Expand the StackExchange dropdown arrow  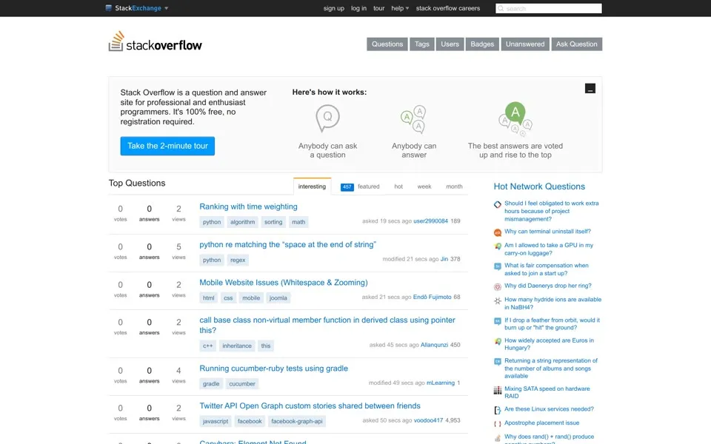[x=167, y=8]
